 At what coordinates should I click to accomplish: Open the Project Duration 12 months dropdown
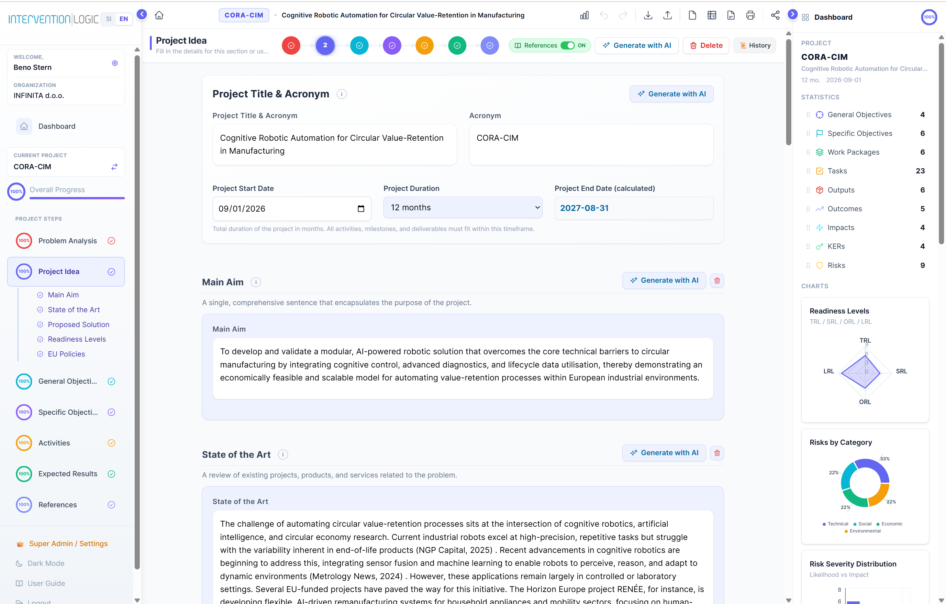point(462,207)
